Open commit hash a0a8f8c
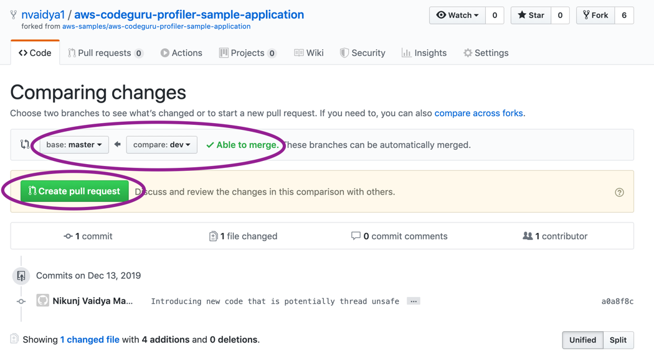Image resolution: width=654 pixels, height=353 pixels. point(617,301)
